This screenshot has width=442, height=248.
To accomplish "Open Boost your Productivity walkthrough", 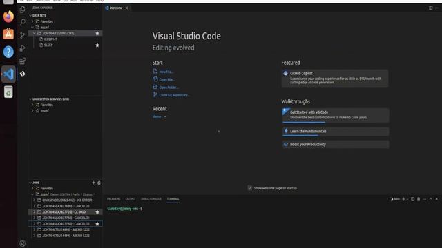I will (x=336, y=144).
